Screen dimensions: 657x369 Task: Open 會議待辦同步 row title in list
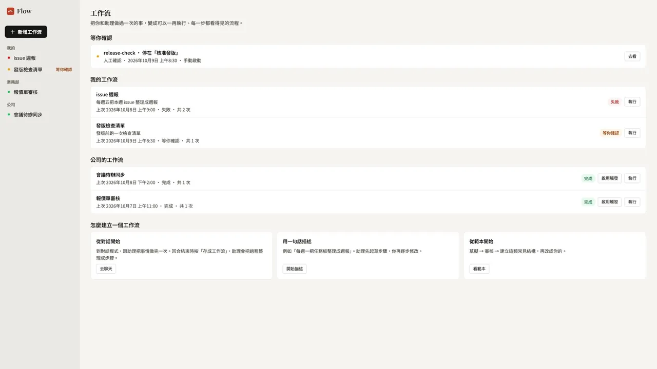tap(110, 175)
